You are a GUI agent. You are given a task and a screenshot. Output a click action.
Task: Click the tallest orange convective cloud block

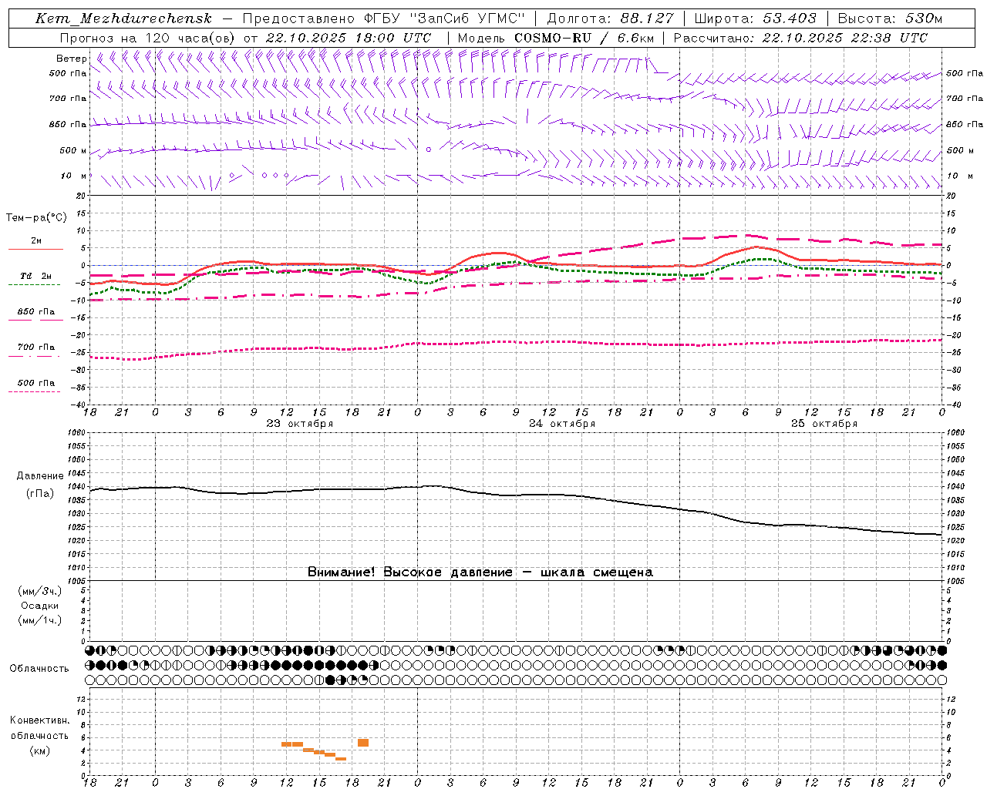(x=363, y=743)
